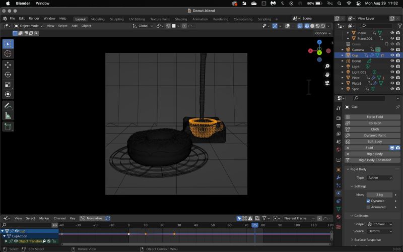The image size is (403, 252).
Task: Click the zoom magnifier icon in the viewport
Action: pyautogui.click(x=327, y=66)
